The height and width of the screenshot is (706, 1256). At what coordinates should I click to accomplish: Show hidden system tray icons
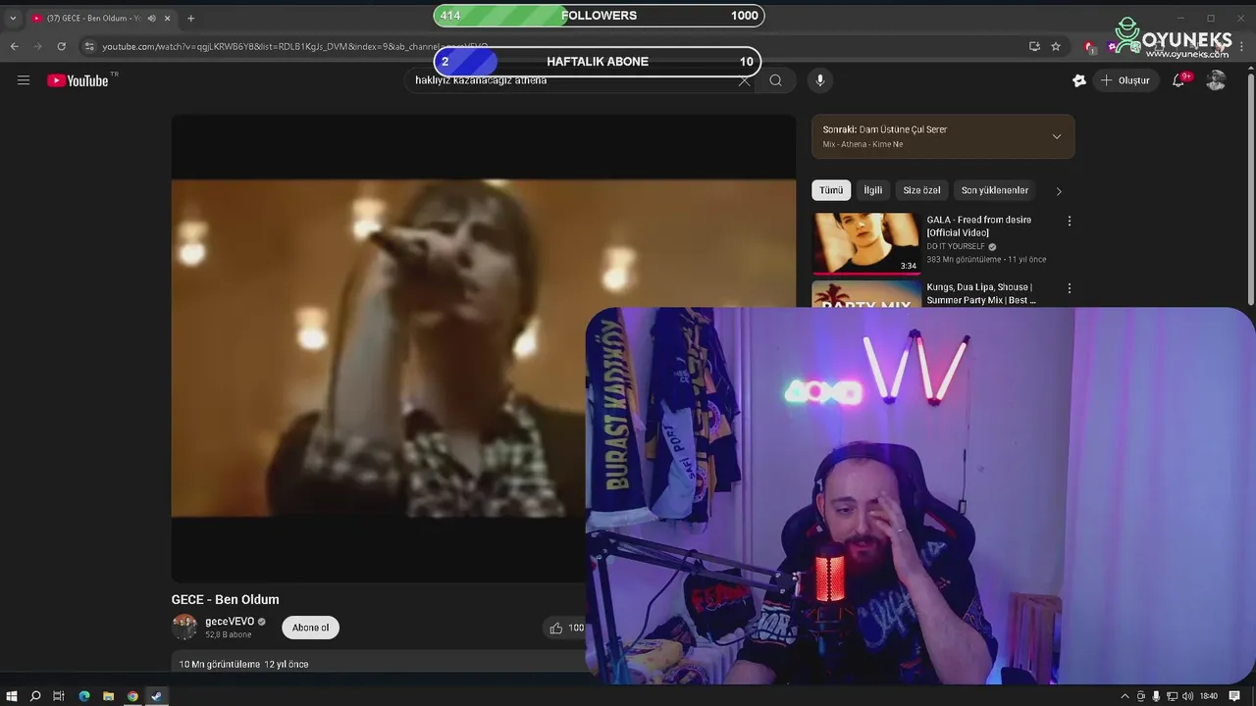point(1125,696)
